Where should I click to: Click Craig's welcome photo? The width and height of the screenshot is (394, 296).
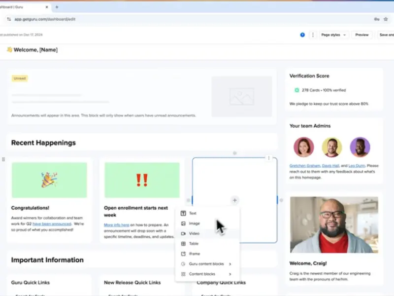334,225
